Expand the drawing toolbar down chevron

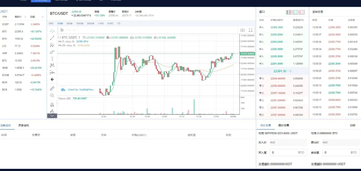click(x=52, y=116)
